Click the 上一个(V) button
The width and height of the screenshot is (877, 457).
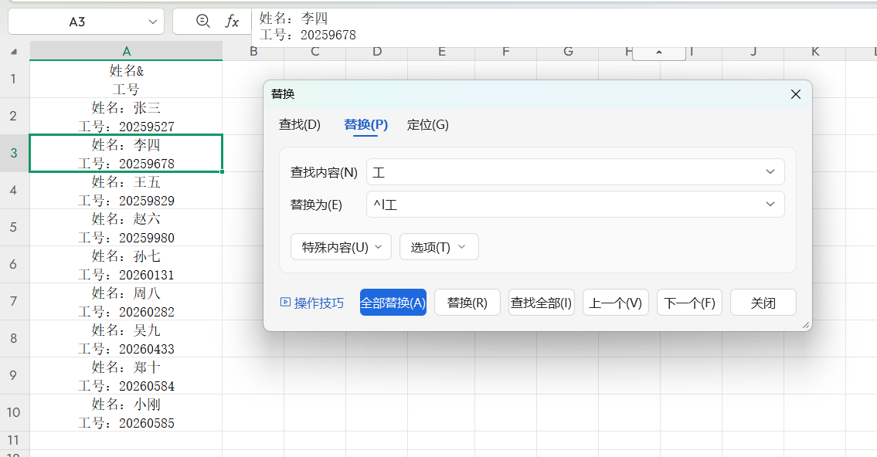[x=615, y=302]
